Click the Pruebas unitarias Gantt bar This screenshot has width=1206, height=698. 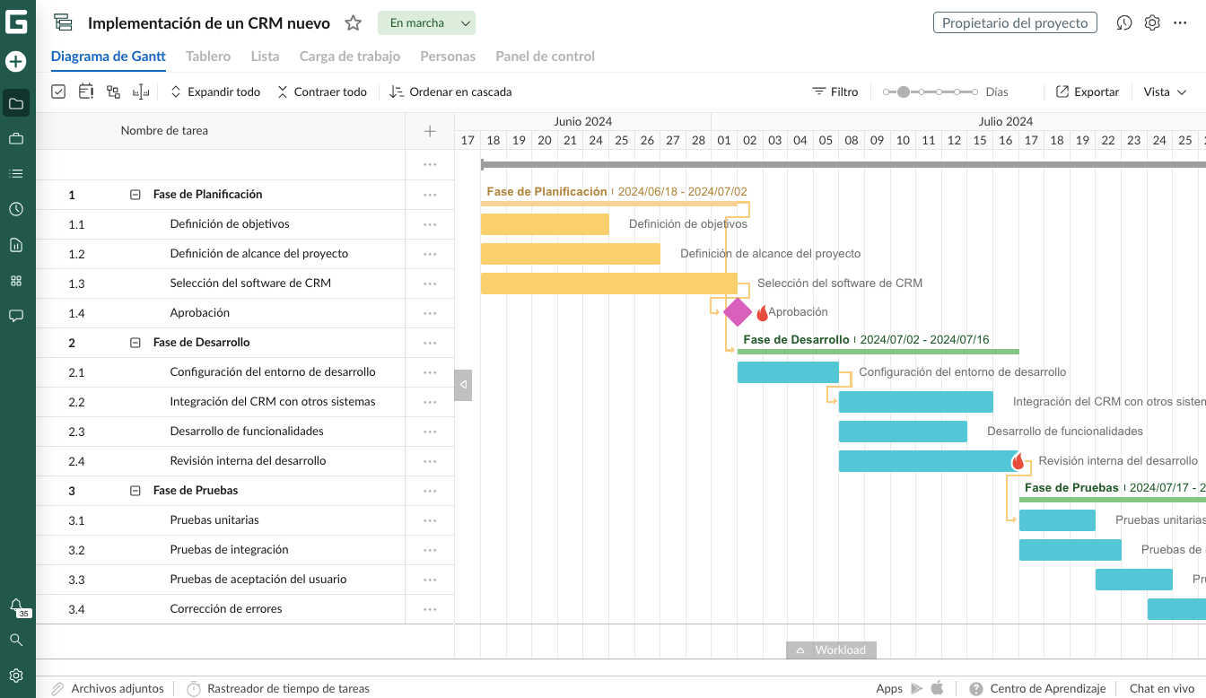(x=1057, y=520)
